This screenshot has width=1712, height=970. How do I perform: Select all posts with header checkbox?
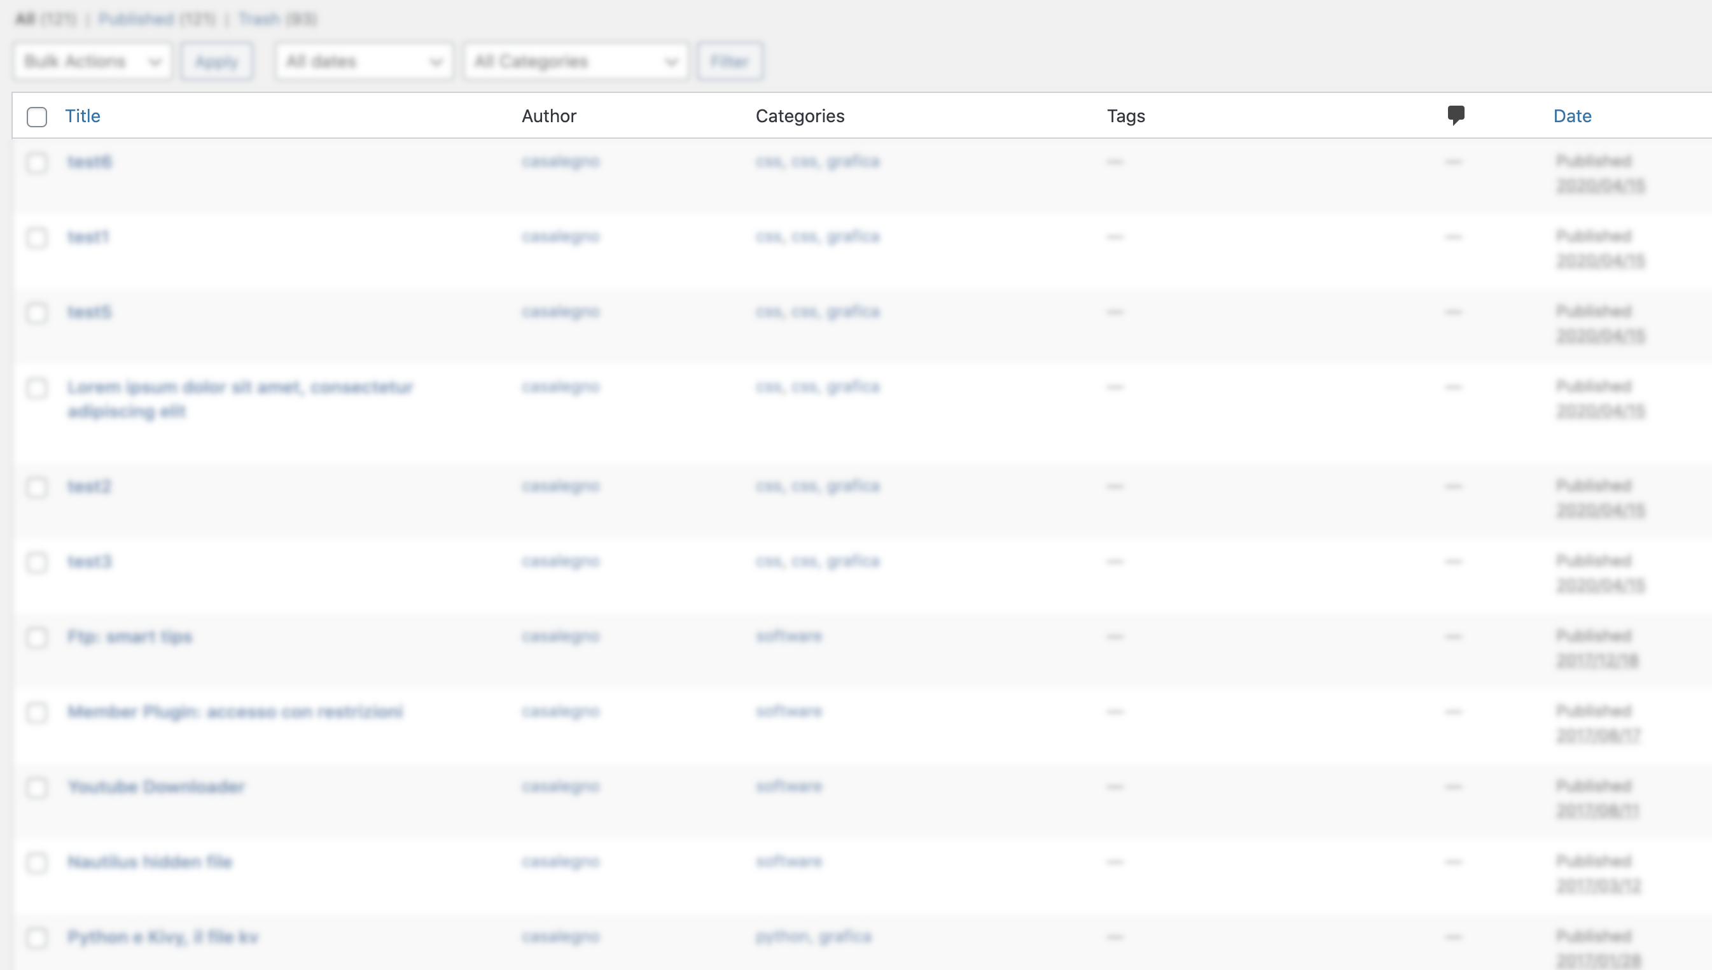click(x=38, y=116)
